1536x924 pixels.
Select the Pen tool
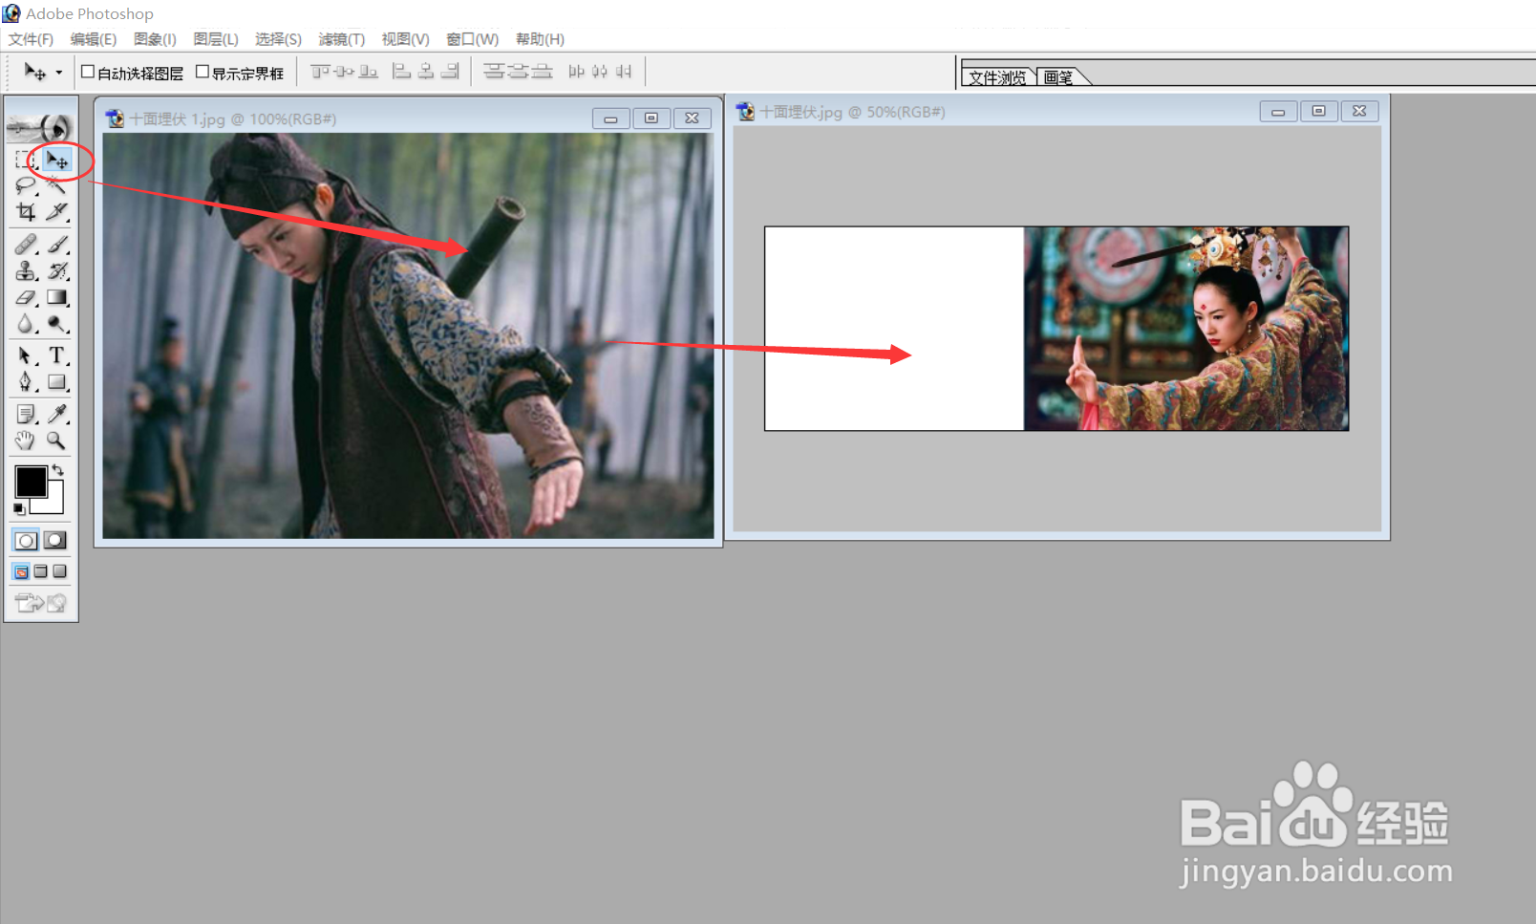26,383
